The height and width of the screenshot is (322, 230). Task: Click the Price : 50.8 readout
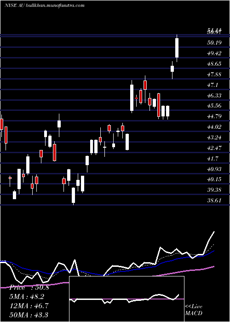(x=29, y=287)
